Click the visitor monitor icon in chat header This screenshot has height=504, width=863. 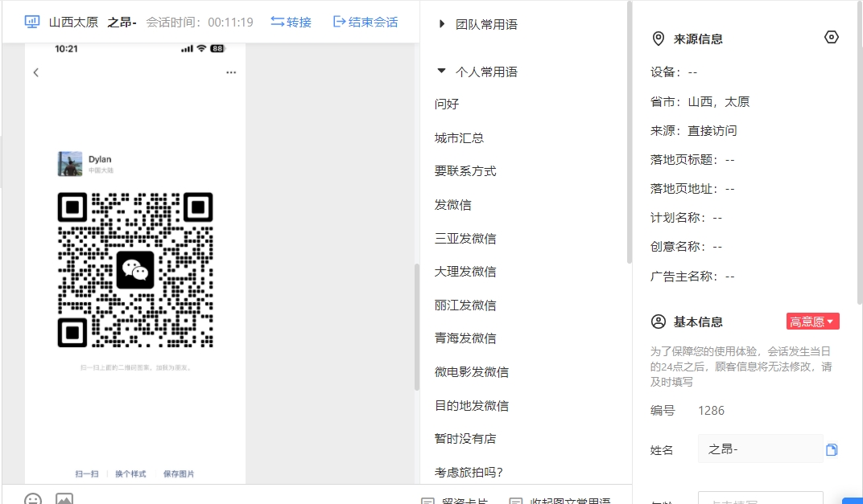point(32,22)
